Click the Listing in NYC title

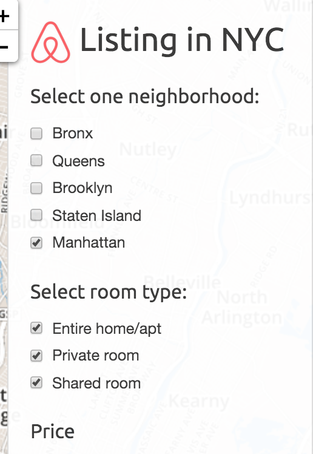(182, 40)
